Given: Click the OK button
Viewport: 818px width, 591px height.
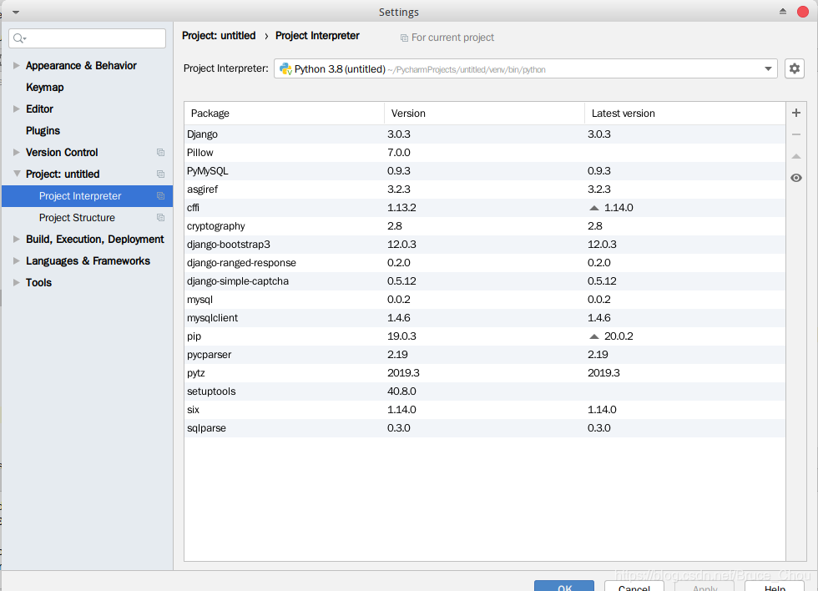Looking at the screenshot, I should (x=564, y=586).
